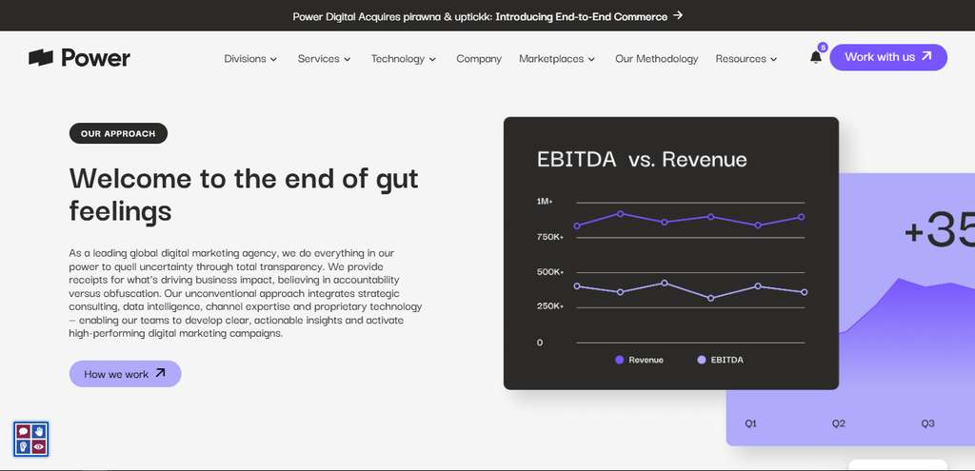Expand the Services dropdown menu
975x471 pixels.
324,58
